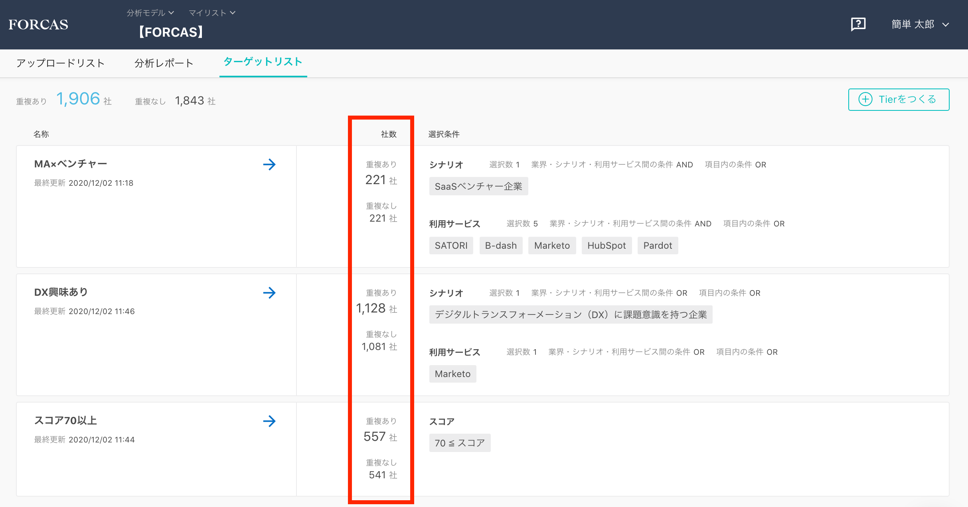Click the help question mark icon
The image size is (968, 507).
858,25
